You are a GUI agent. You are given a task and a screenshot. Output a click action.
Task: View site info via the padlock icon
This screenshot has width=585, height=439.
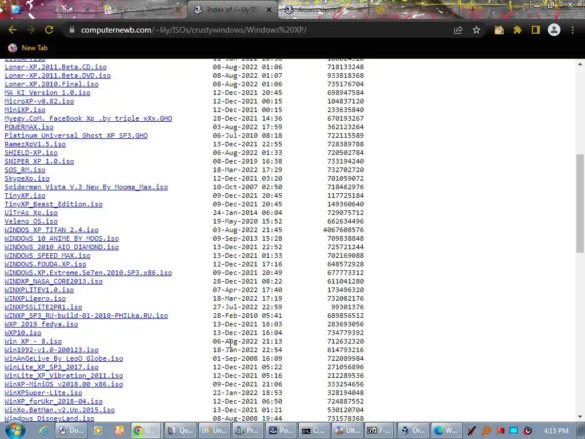[x=71, y=30]
